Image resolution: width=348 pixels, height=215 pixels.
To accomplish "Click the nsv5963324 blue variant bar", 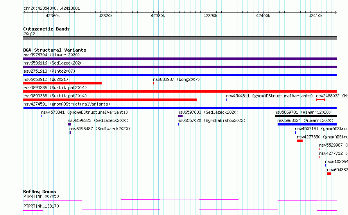I will coord(307,124).
